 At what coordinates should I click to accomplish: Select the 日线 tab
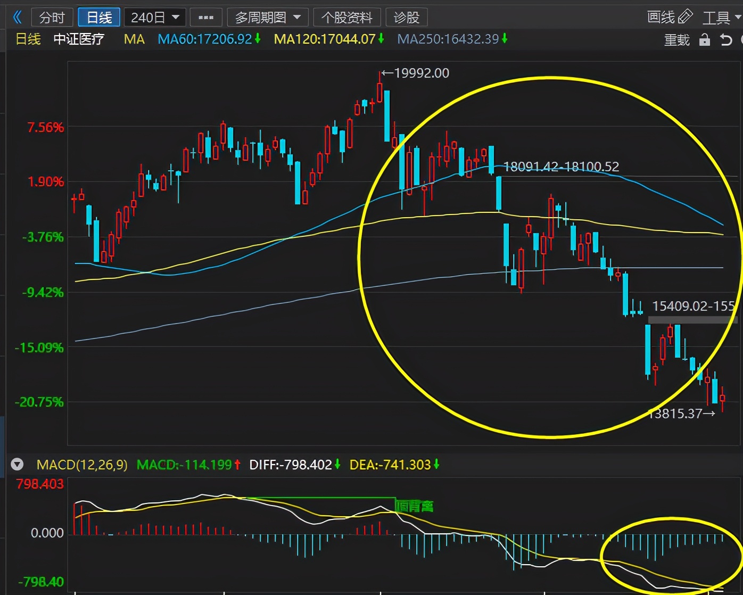(99, 18)
